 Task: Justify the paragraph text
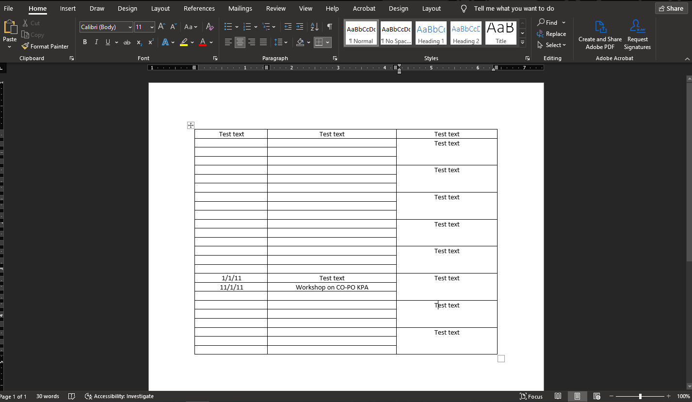coord(263,43)
